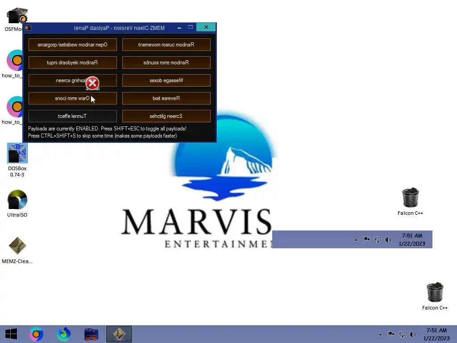Viewport: 457px width, 343px height.
Task: Select the lower how_to_ desktop icon
Action: 14,111
